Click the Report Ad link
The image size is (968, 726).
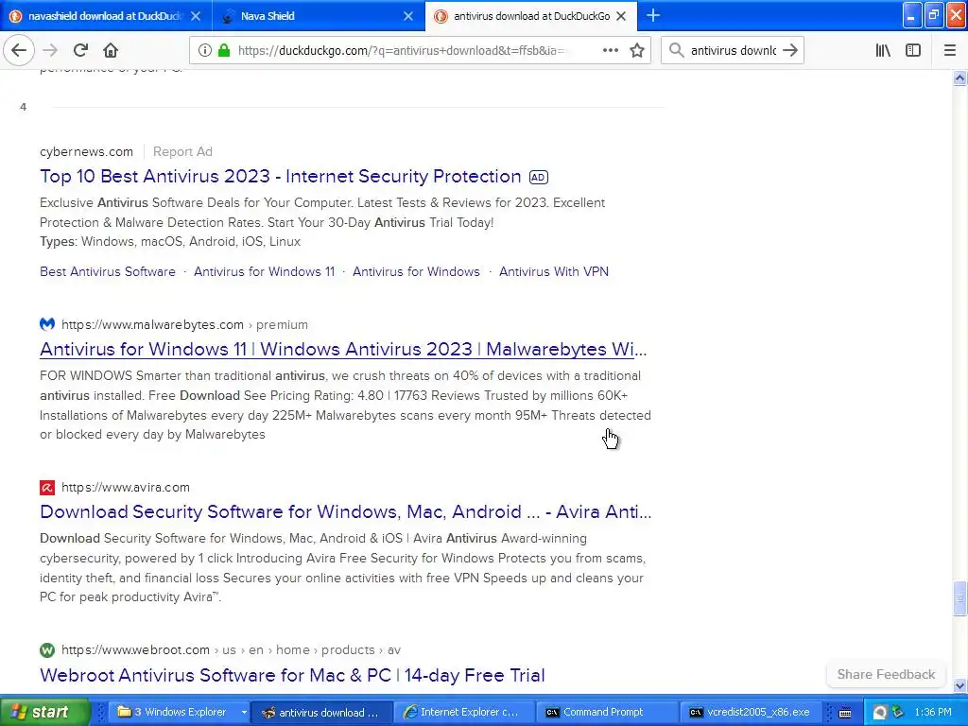coord(182,151)
